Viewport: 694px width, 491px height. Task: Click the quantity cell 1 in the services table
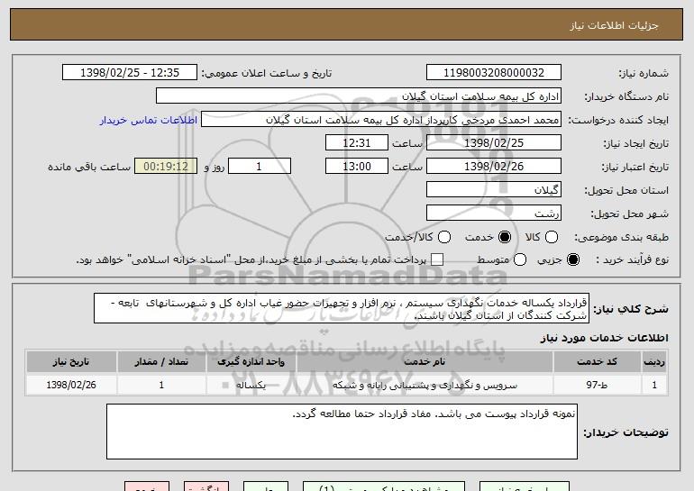(x=161, y=385)
